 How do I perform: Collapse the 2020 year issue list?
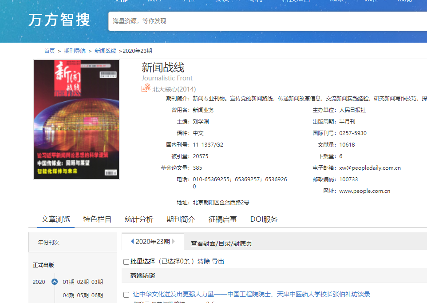[x=55, y=282]
